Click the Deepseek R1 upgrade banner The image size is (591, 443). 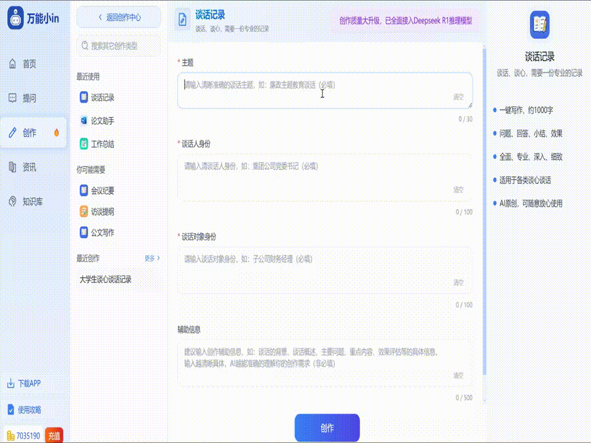406,21
